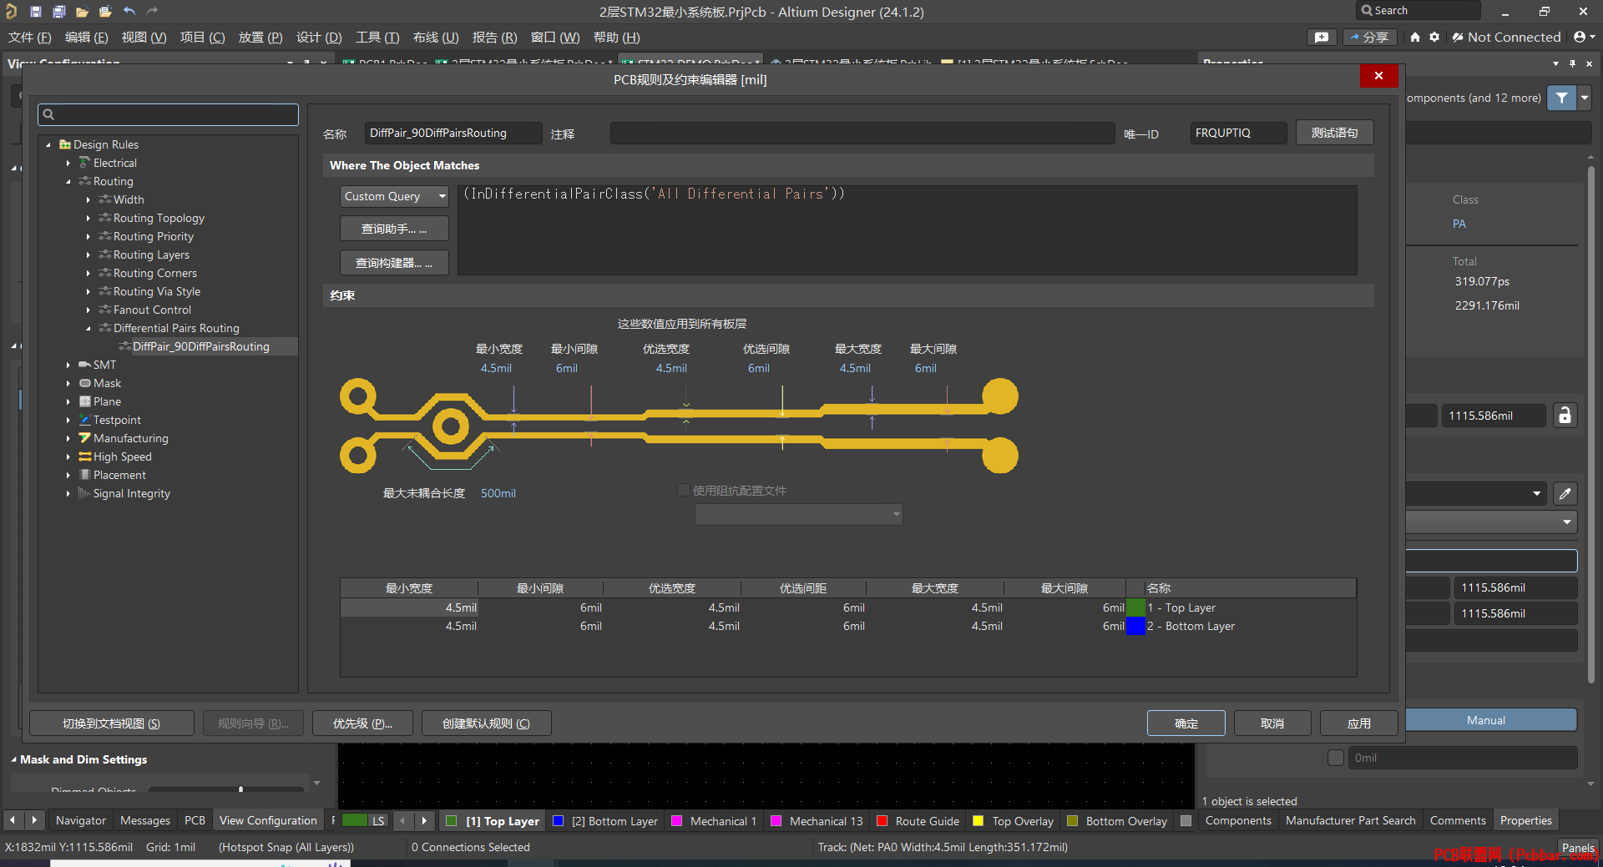
Task: Pin the Properties panel
Action: pos(1572,63)
